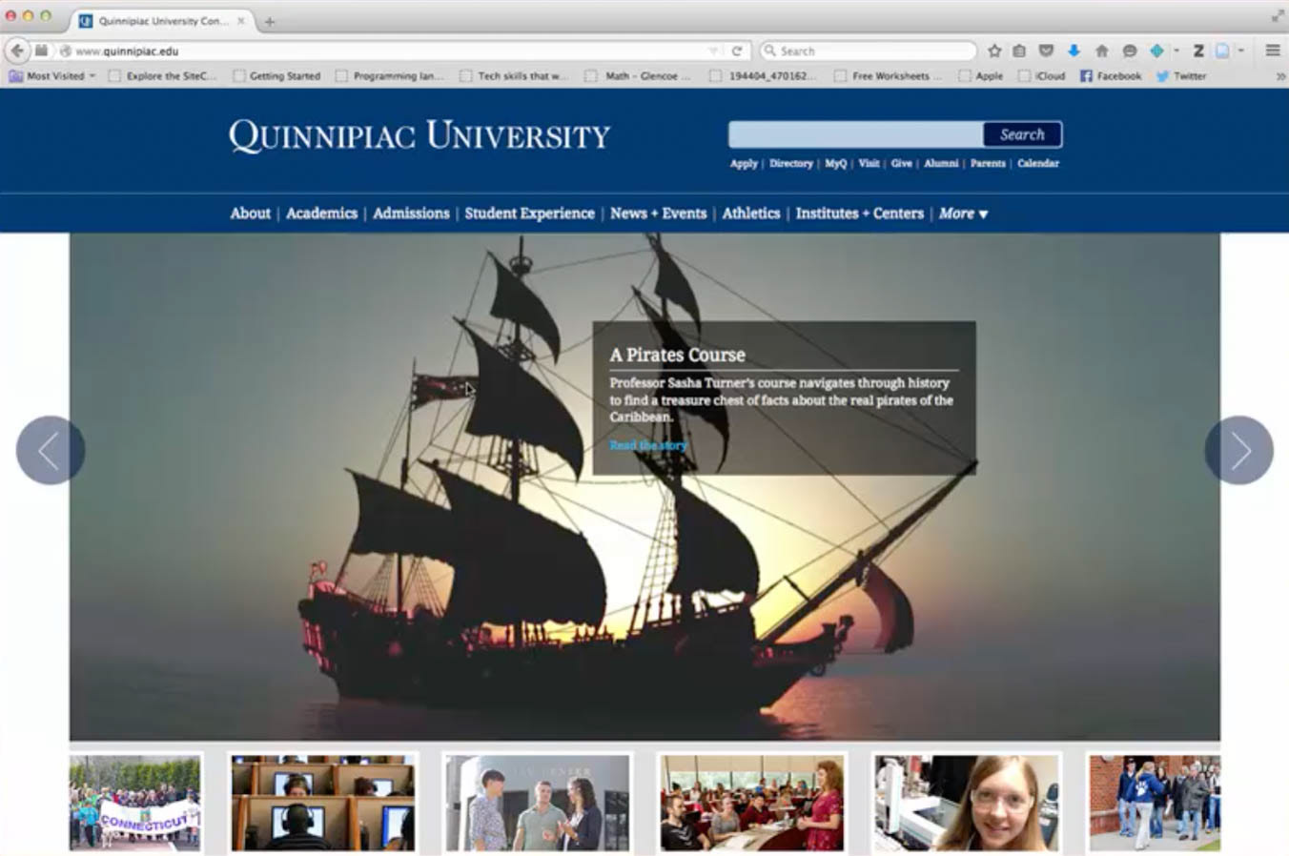Open the Academics menu
This screenshot has width=1289, height=856.
[x=321, y=214]
